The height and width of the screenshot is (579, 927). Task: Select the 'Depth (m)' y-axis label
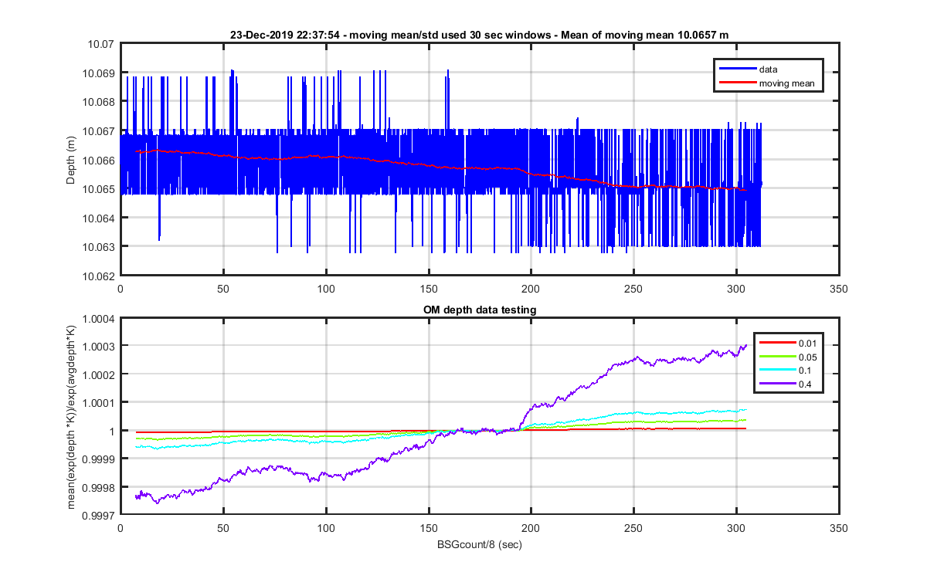71,159
